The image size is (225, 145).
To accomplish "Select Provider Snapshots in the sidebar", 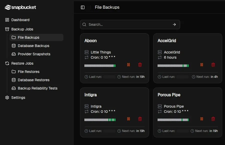I will point(34,54).
